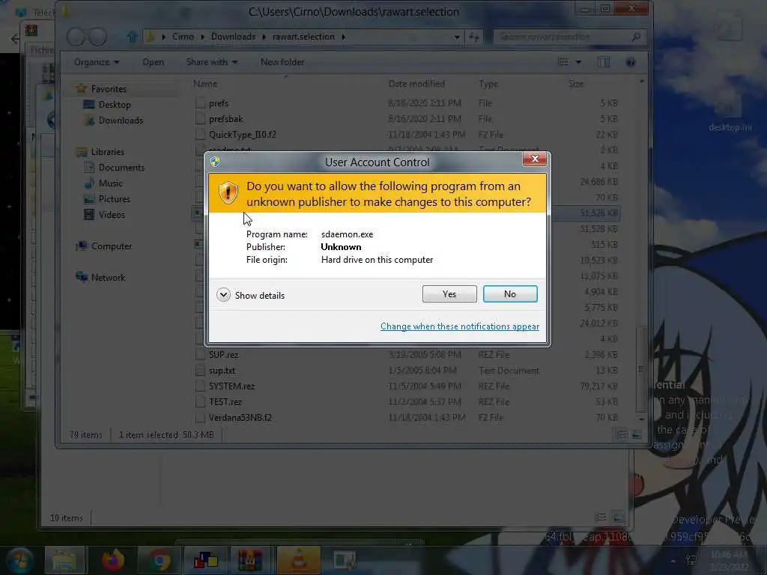
Task: Click rawart.selection in the address breadcrumb
Action: pos(303,37)
